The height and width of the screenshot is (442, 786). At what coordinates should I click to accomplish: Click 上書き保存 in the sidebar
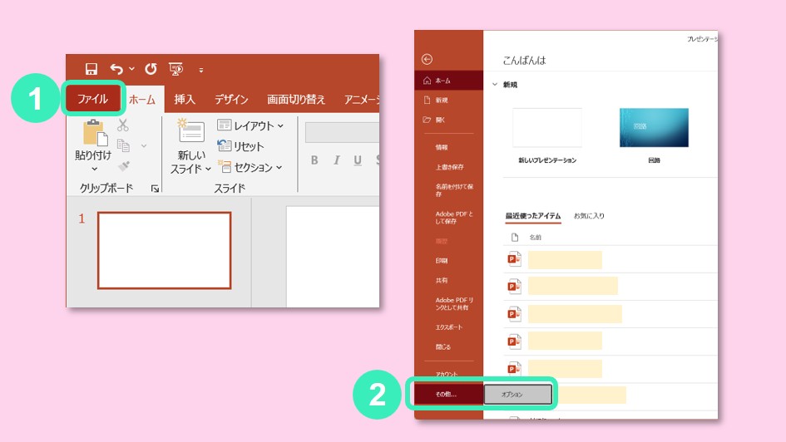click(448, 167)
